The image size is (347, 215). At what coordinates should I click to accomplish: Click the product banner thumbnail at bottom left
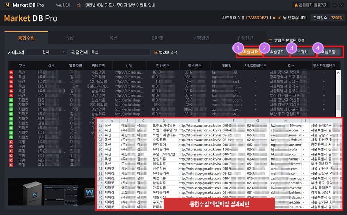pos(52,192)
